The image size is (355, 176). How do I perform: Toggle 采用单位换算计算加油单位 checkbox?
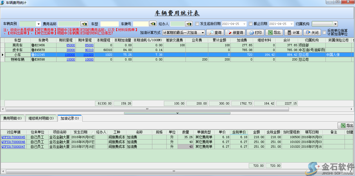point(324,33)
